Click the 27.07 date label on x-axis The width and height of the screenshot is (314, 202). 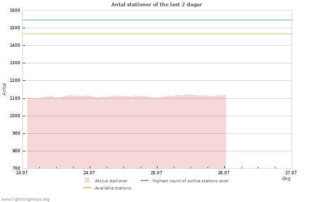tap(291, 172)
